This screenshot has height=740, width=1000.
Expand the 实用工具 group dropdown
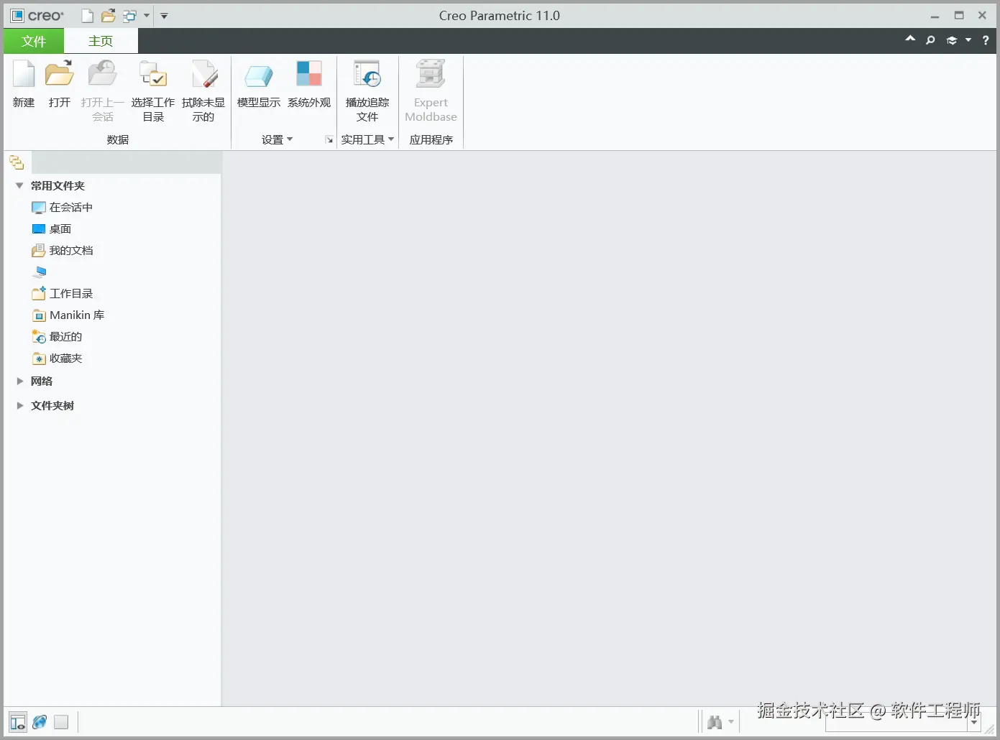click(367, 139)
